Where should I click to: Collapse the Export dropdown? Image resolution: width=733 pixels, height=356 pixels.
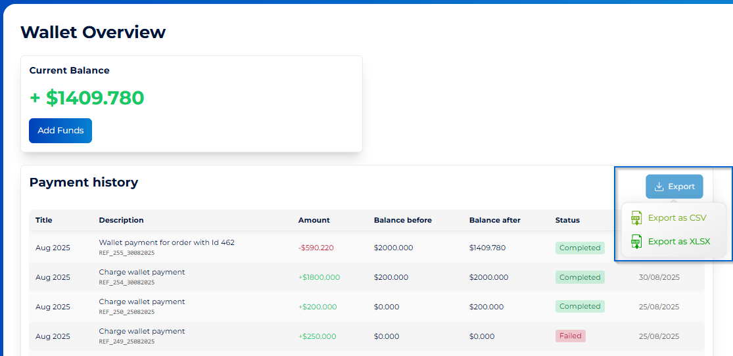(x=674, y=187)
